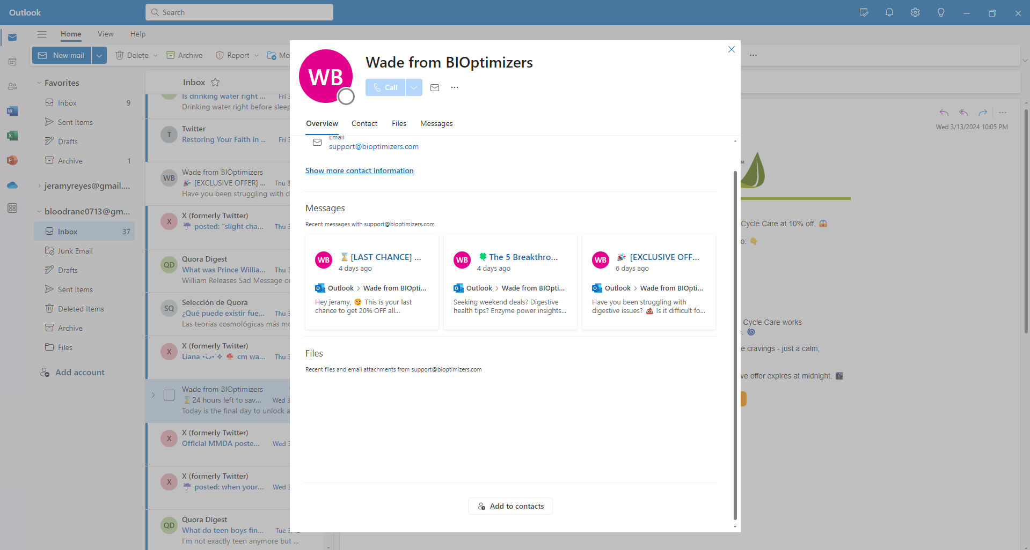Expand jeramyreyes@gmail account
The width and height of the screenshot is (1030, 550).
click(39, 186)
